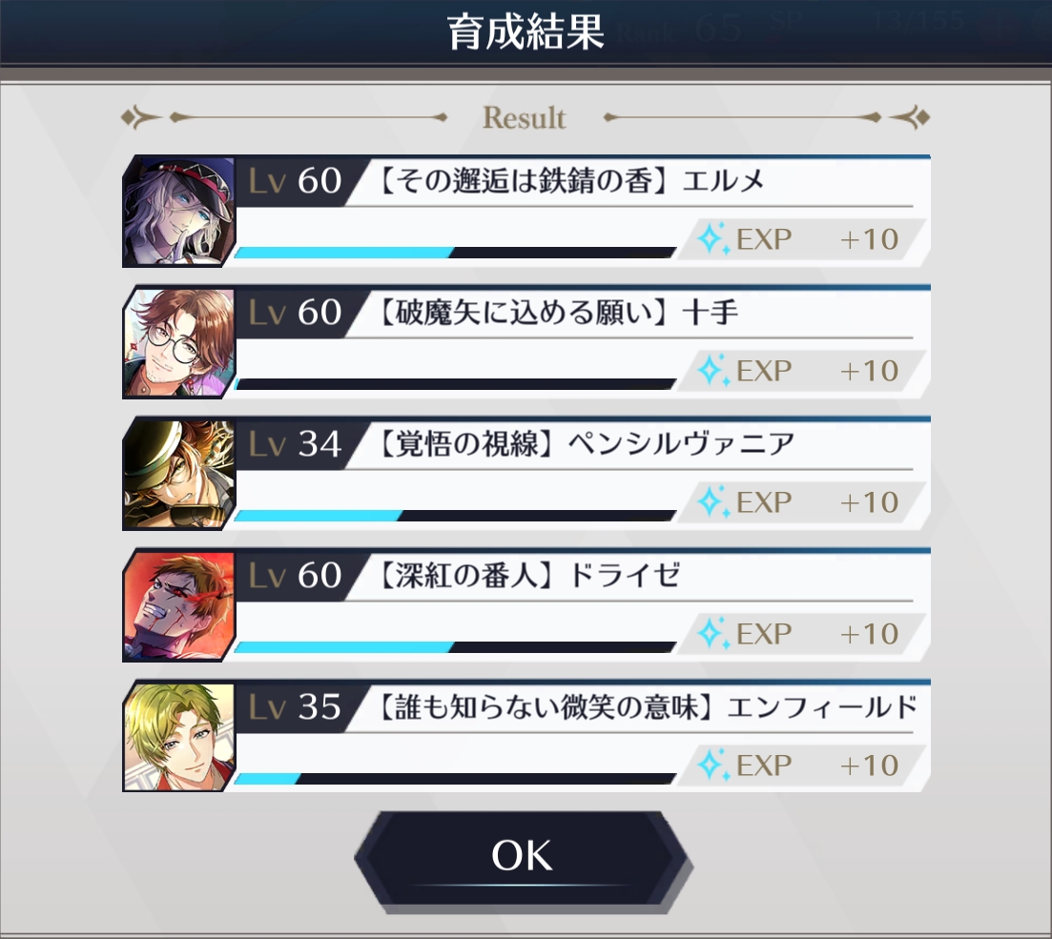1052x939 pixels.
Task: Select the green-haired エンフィールド portrait
Action: 179,737
